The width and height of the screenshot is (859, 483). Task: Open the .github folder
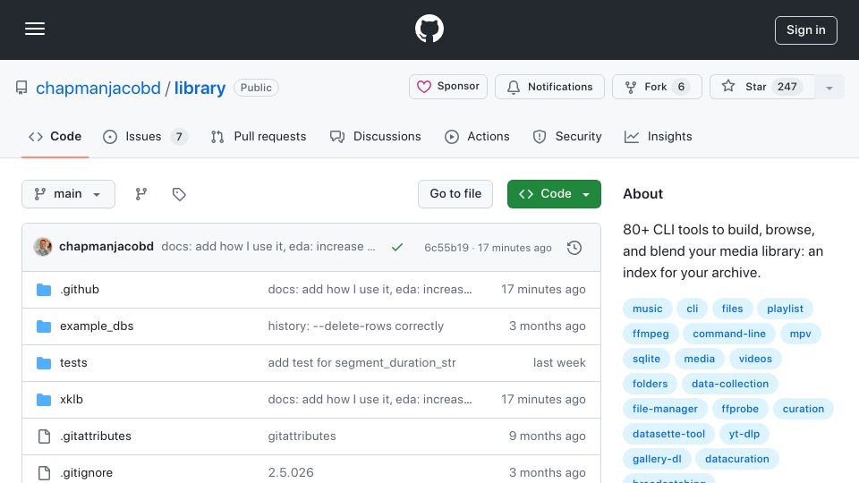[x=80, y=289]
